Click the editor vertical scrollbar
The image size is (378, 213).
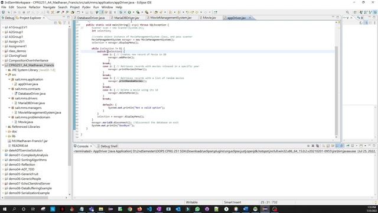pos(336,91)
